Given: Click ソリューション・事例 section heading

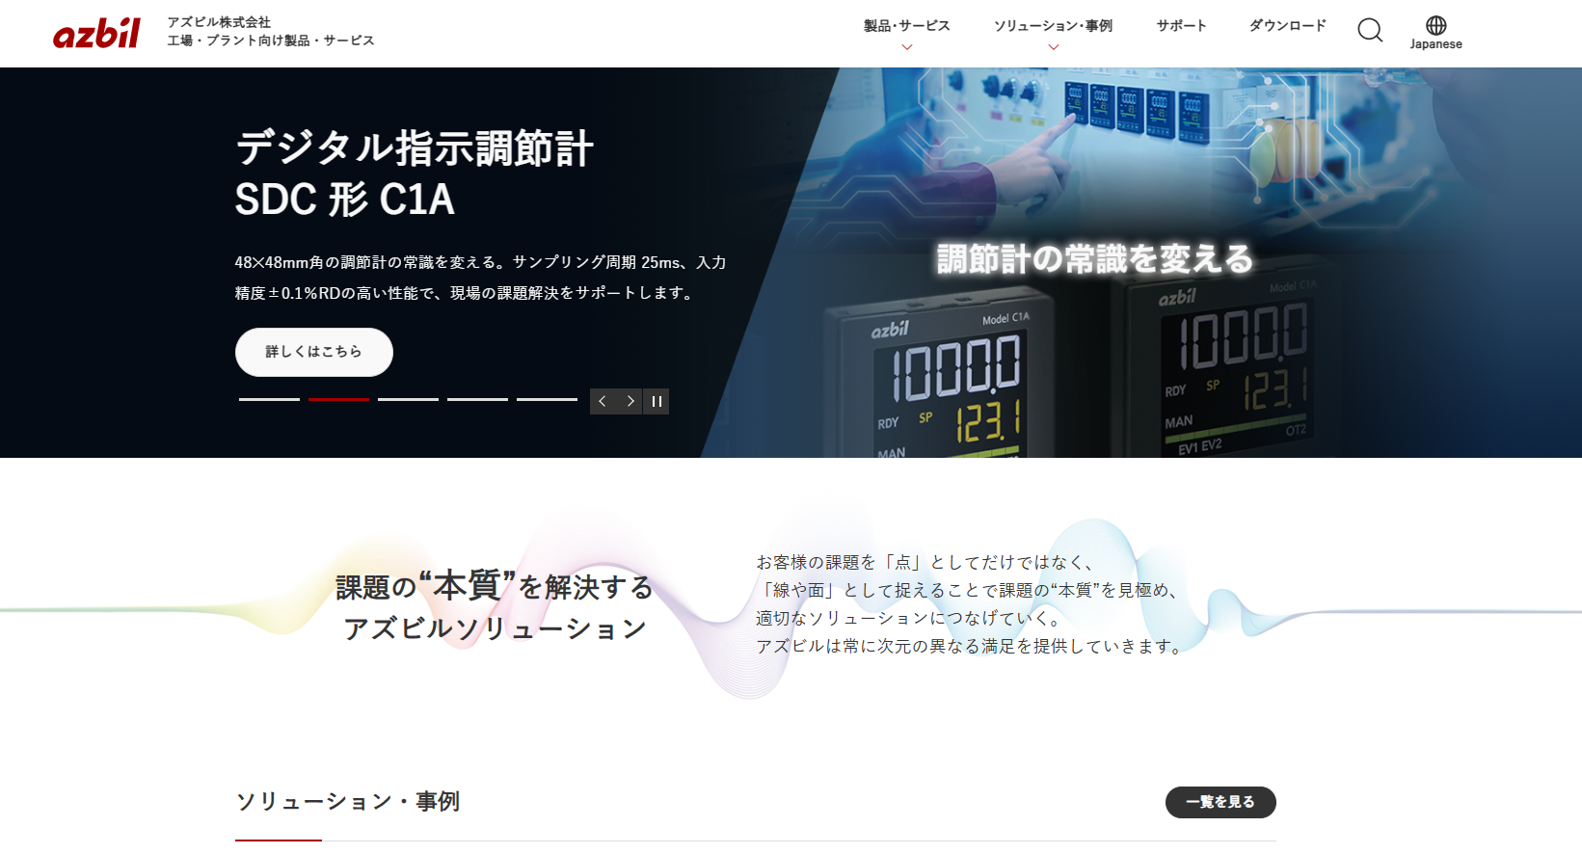Looking at the screenshot, I should click(348, 801).
